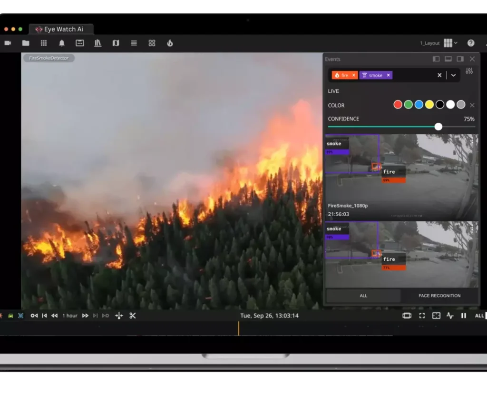Open the 1_Layout grid dropdown
Screen dimensions: 487x406
(x=450, y=43)
